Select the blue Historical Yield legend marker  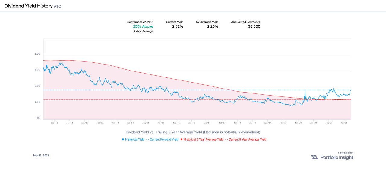[x=123, y=139]
